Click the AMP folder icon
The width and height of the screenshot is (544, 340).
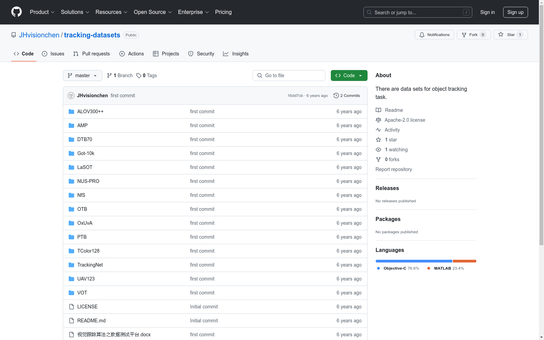71,125
